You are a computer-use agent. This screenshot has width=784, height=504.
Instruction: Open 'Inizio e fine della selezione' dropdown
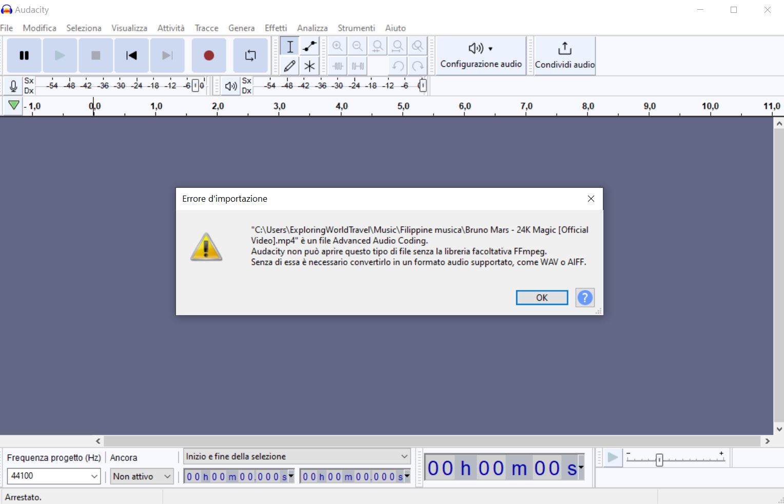click(297, 456)
